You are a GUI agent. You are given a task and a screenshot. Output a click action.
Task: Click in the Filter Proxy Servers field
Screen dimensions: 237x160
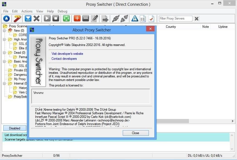175,18
